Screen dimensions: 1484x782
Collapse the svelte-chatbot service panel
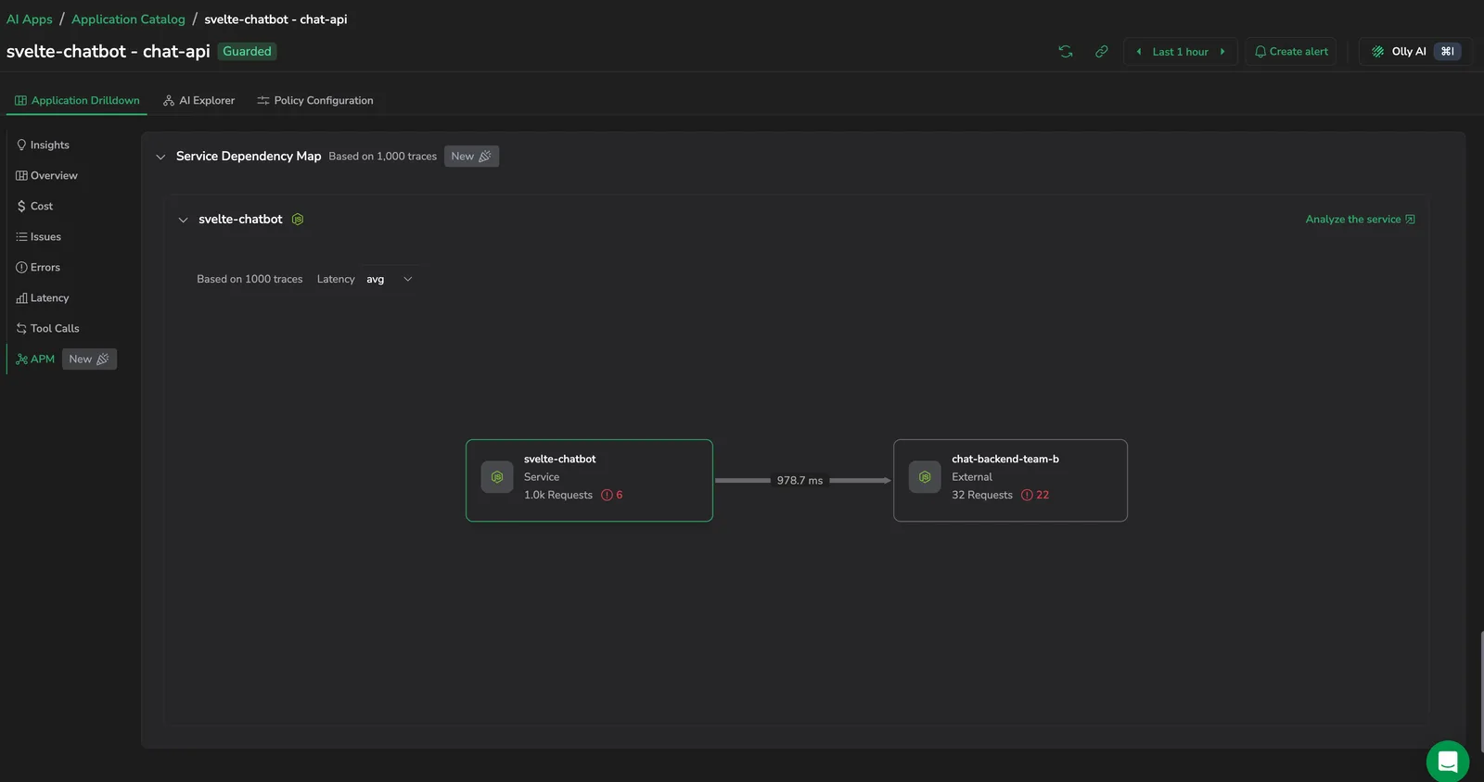(183, 220)
